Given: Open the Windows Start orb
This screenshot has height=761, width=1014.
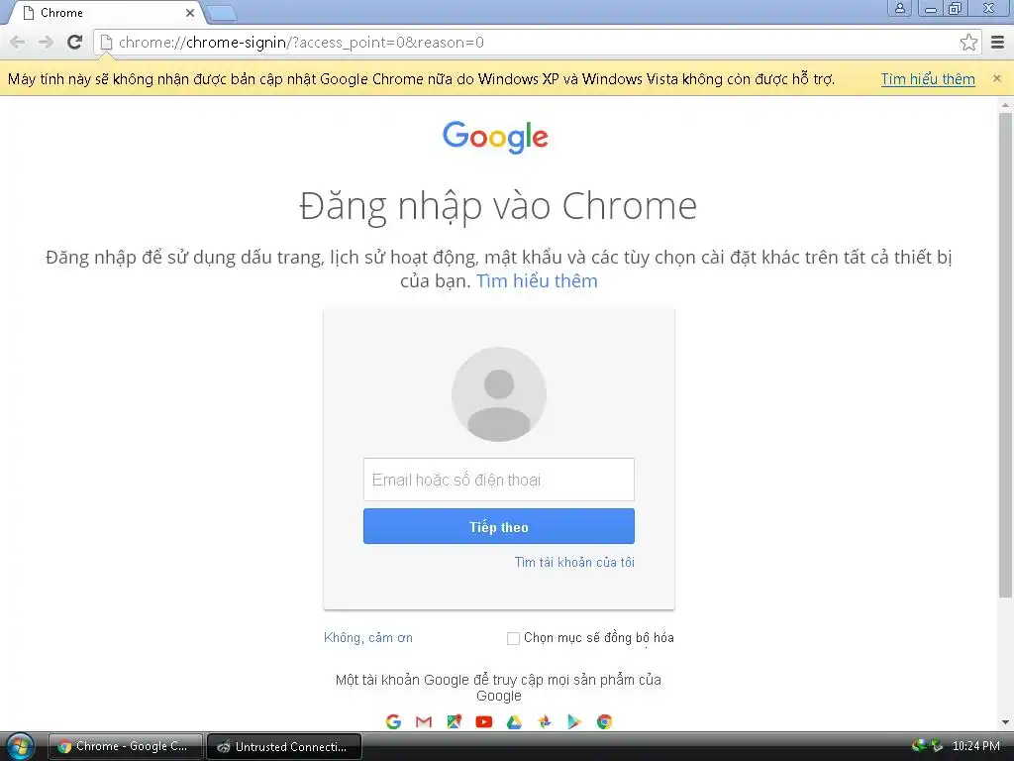Looking at the screenshot, I should pyautogui.click(x=20, y=747).
